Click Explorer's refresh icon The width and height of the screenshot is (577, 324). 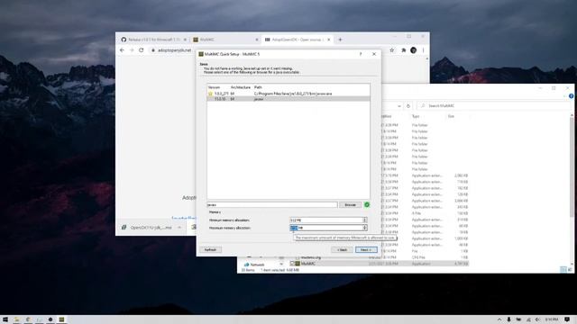pyautogui.click(x=408, y=106)
